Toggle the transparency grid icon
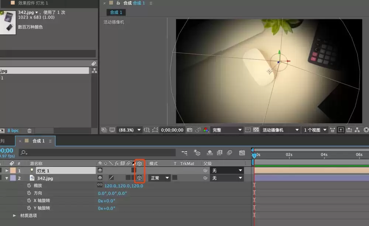 point(256,130)
